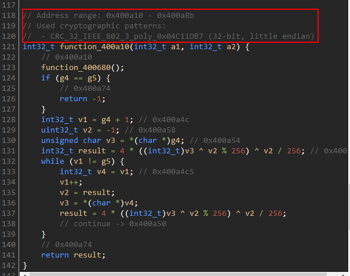Click the closing brace on line 142
The image size is (350, 276).
click(25, 266)
